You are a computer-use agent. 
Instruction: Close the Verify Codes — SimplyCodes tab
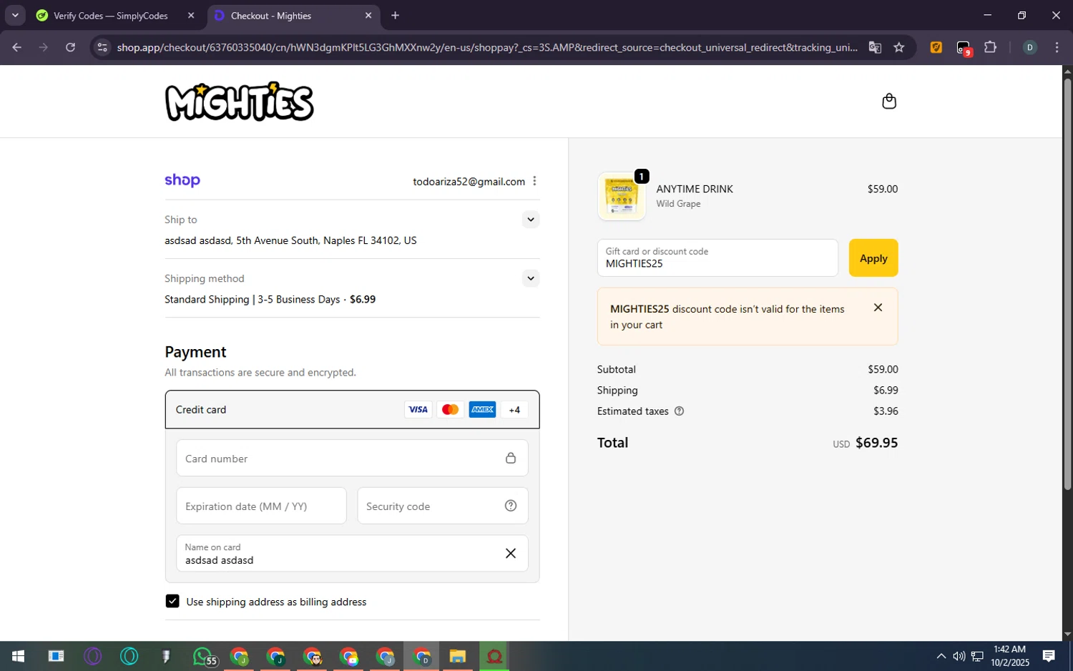coord(191,15)
